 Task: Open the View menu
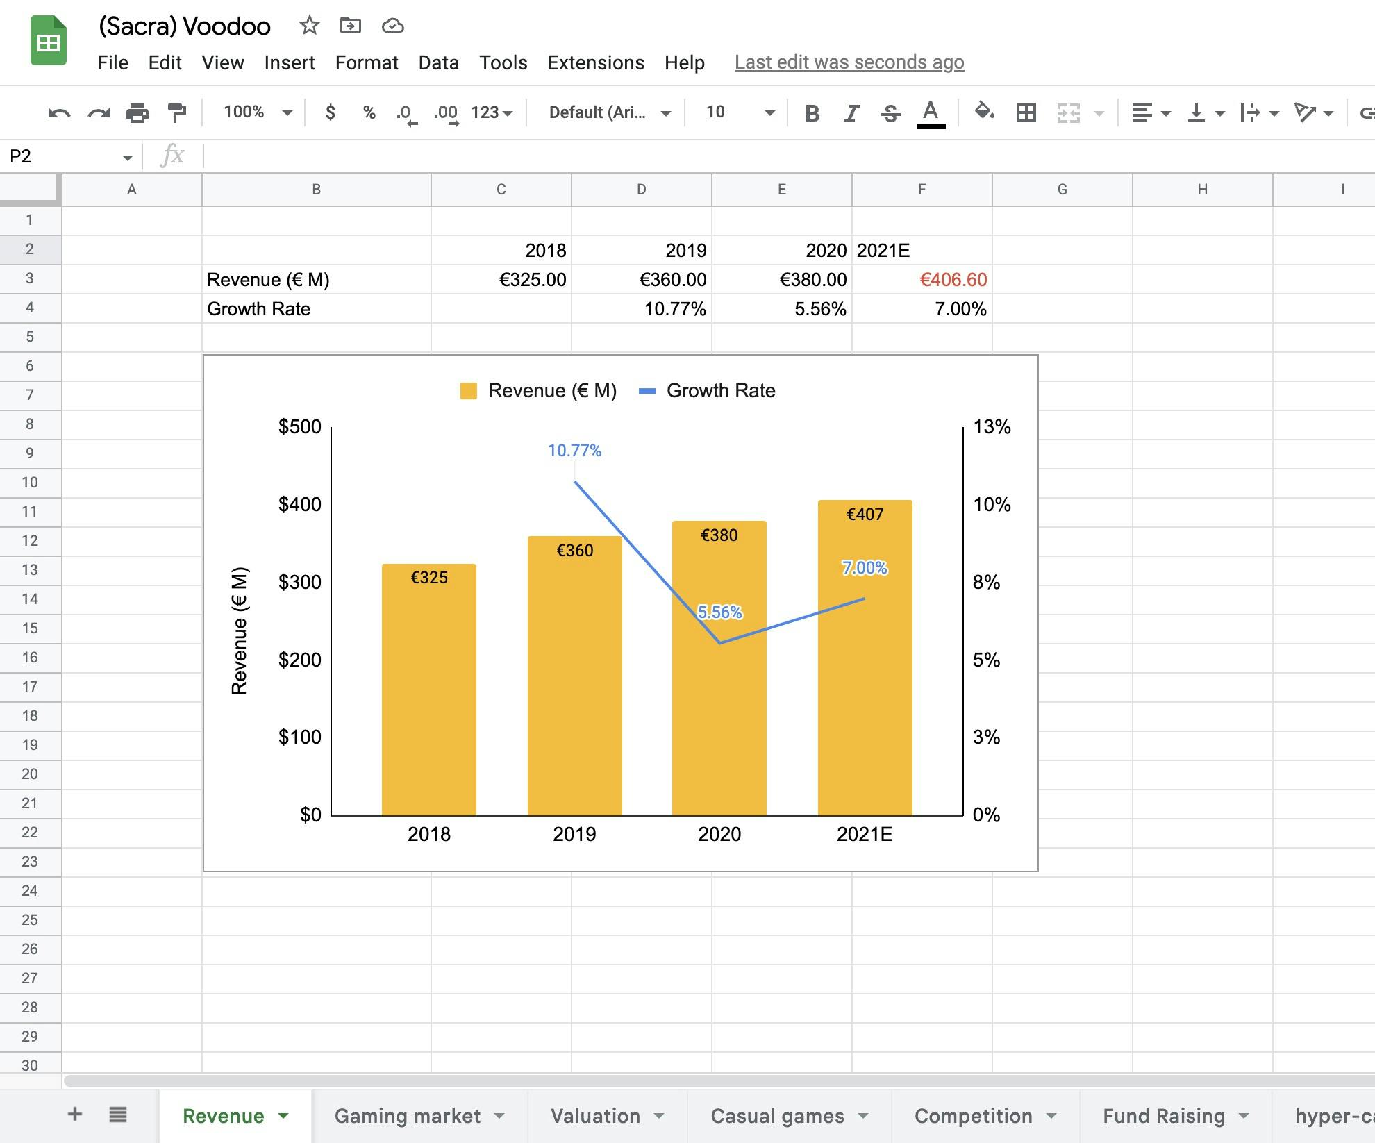click(223, 62)
